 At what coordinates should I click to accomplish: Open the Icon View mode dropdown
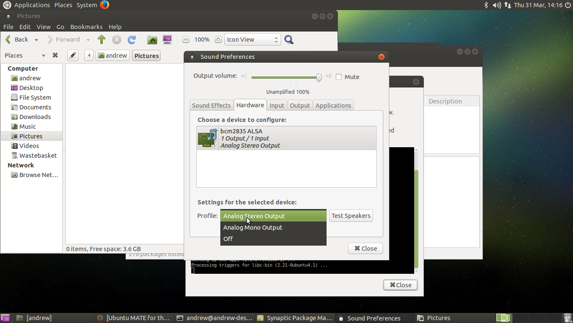(x=252, y=40)
